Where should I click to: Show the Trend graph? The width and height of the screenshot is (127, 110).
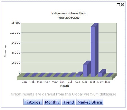69,102
